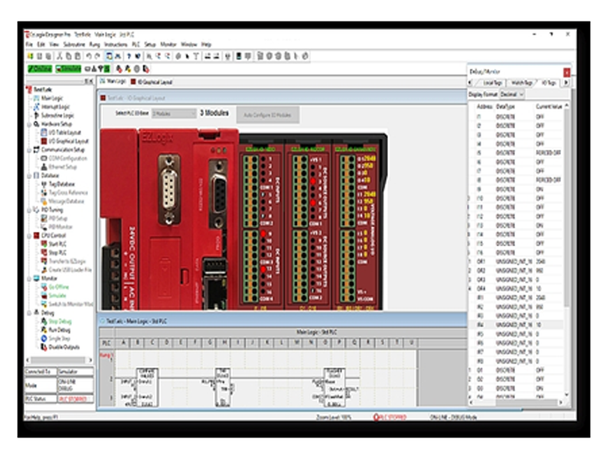Viewport: 607px width, 459px height.
Task: Open Interrupt Logic icon in project tree
Action: point(37,107)
